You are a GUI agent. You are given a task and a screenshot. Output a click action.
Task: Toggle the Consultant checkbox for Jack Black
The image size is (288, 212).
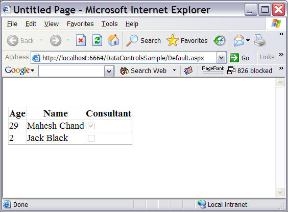(x=91, y=138)
